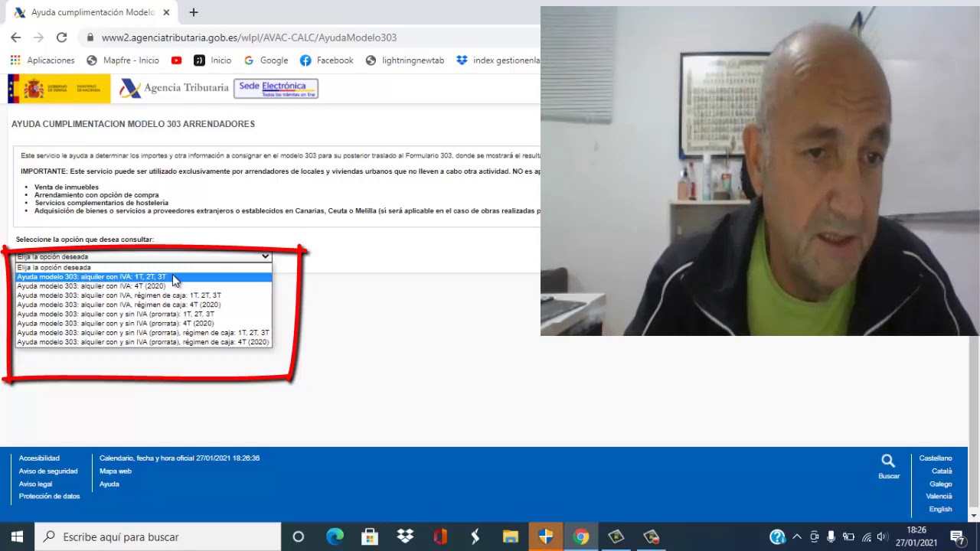The width and height of the screenshot is (980, 551).
Task: Click the Agencia Tributaria logo
Action: click(172, 88)
